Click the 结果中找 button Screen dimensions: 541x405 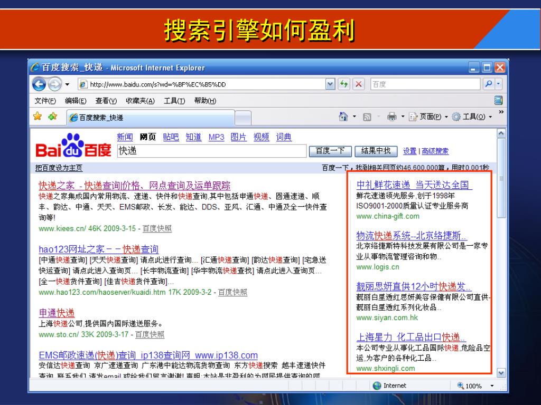coord(376,151)
